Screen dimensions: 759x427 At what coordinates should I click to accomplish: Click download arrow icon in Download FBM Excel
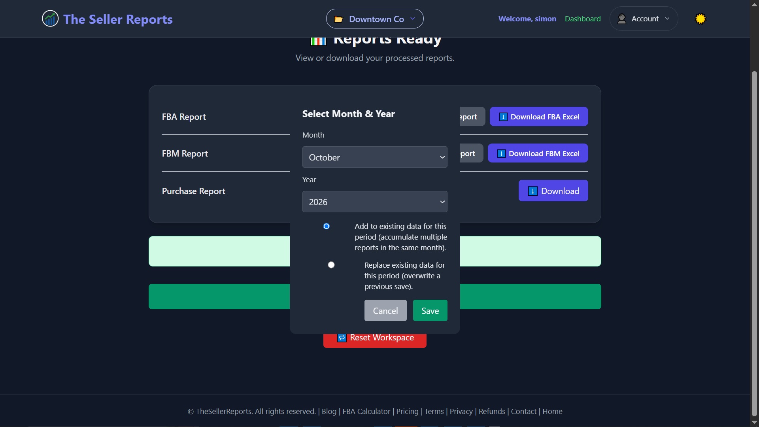point(501,153)
